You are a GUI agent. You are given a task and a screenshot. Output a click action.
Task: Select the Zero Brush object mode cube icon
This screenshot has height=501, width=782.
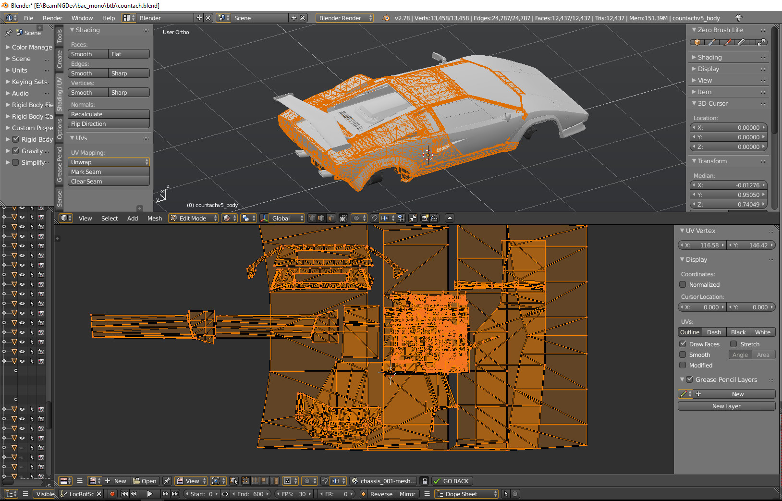pyautogui.click(x=697, y=42)
